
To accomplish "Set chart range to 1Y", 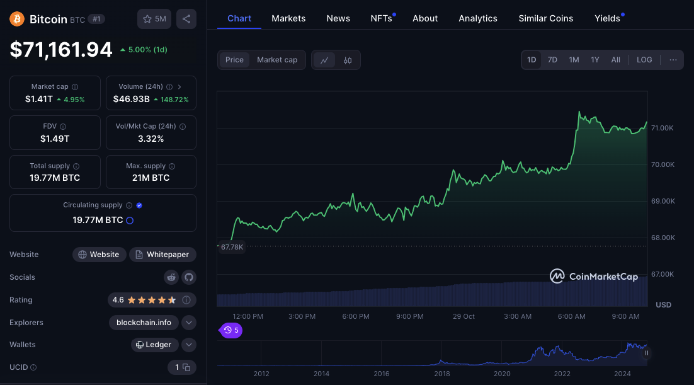I will click(x=595, y=60).
